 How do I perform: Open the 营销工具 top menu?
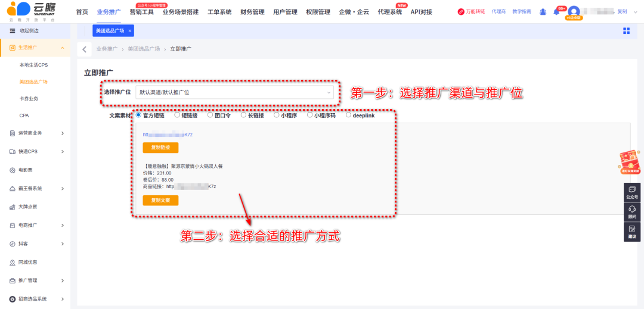(x=142, y=12)
